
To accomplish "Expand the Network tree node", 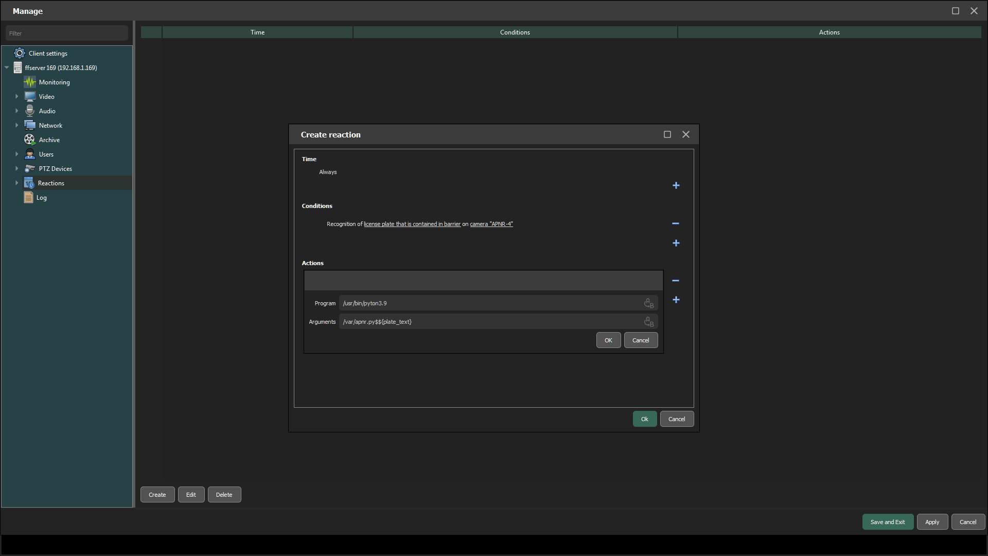I will tap(16, 125).
